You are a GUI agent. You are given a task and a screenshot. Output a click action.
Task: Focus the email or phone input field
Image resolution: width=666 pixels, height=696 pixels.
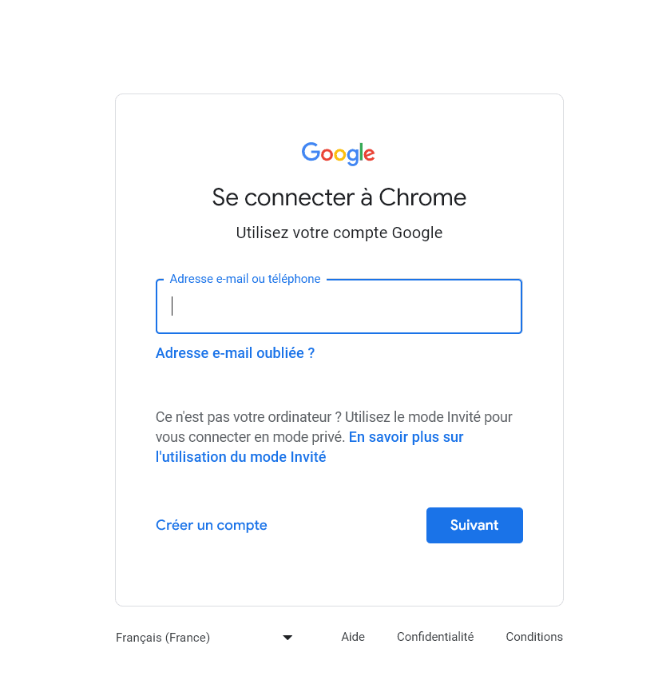339,306
